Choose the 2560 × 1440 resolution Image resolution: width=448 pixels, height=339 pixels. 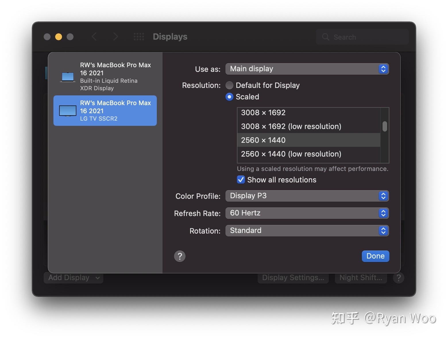309,140
